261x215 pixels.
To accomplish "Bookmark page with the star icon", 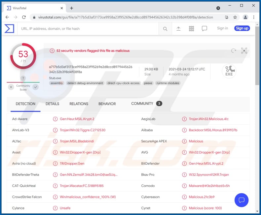I will point(235,17).
